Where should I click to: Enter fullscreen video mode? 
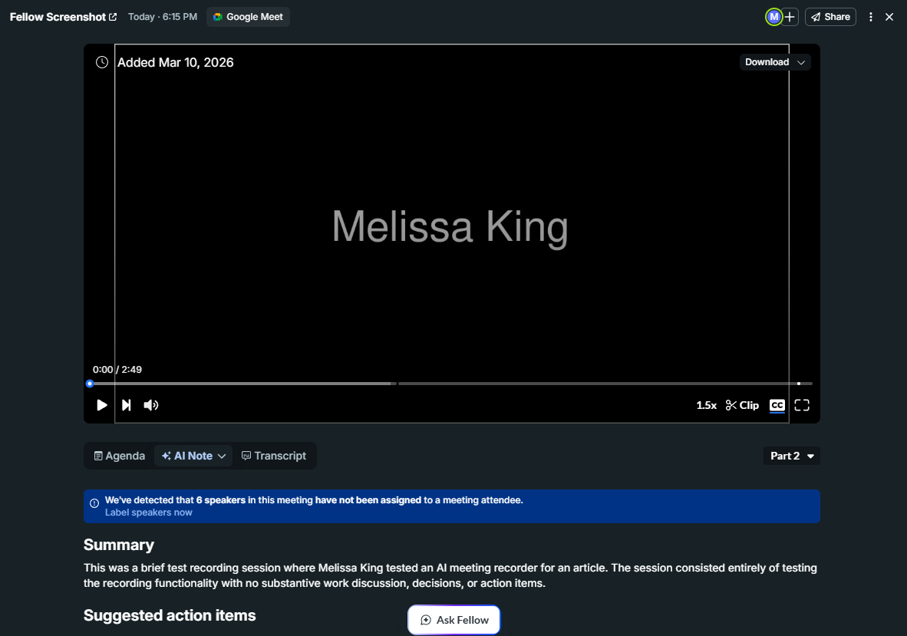802,405
